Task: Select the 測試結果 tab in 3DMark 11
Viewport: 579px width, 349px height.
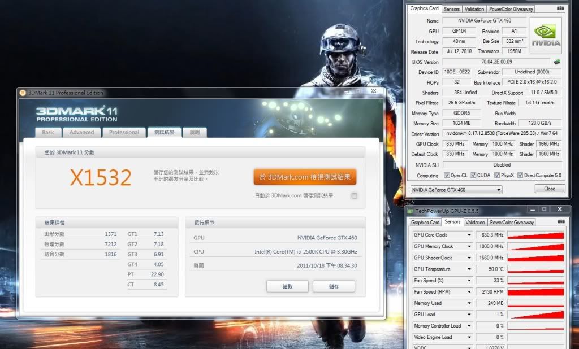Action: tap(165, 133)
